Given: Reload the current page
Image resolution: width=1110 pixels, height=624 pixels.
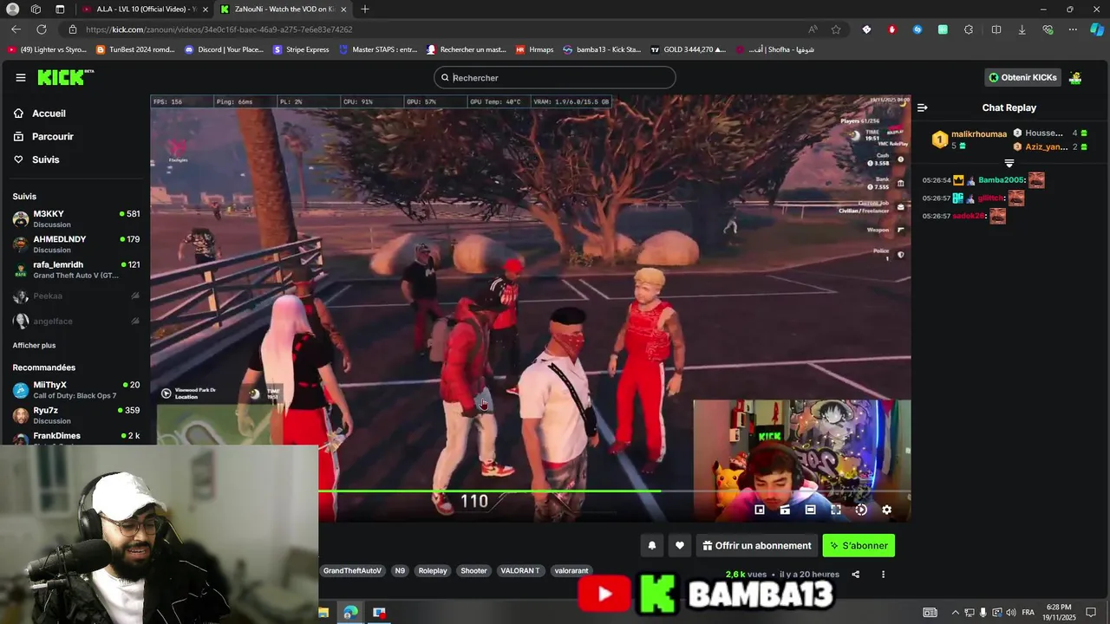Looking at the screenshot, I should click(41, 29).
